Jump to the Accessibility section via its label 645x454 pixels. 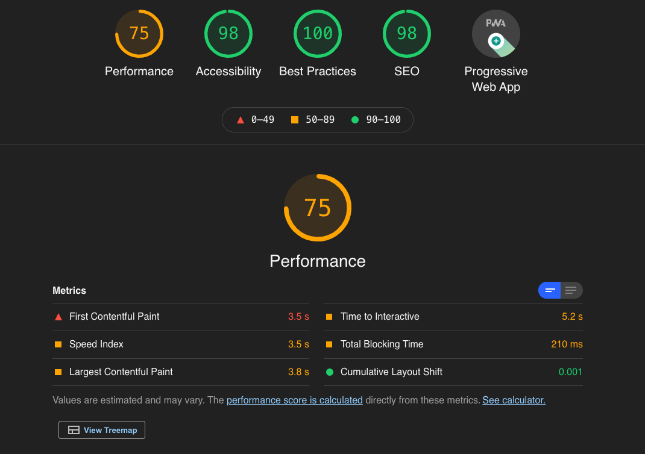[x=228, y=72]
